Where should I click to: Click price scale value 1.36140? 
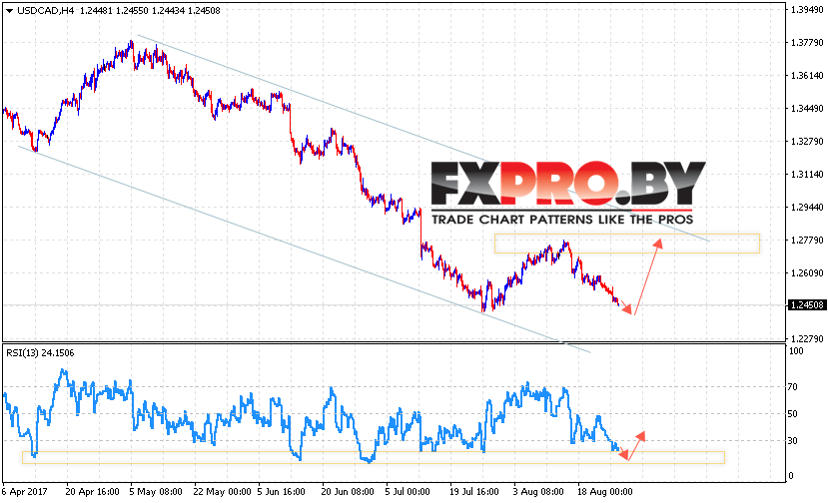tap(807, 76)
